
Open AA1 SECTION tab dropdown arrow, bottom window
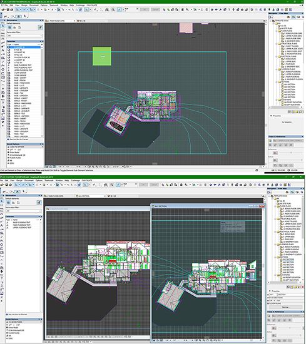105,196
